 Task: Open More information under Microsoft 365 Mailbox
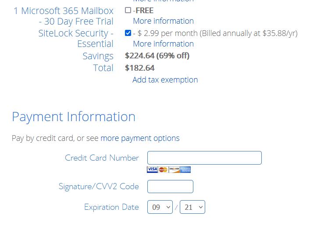[164, 21]
